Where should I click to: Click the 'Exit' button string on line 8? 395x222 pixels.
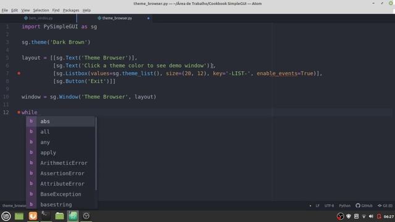(97, 81)
